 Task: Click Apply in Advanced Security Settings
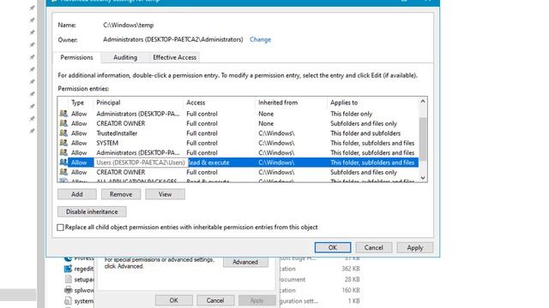415,247
